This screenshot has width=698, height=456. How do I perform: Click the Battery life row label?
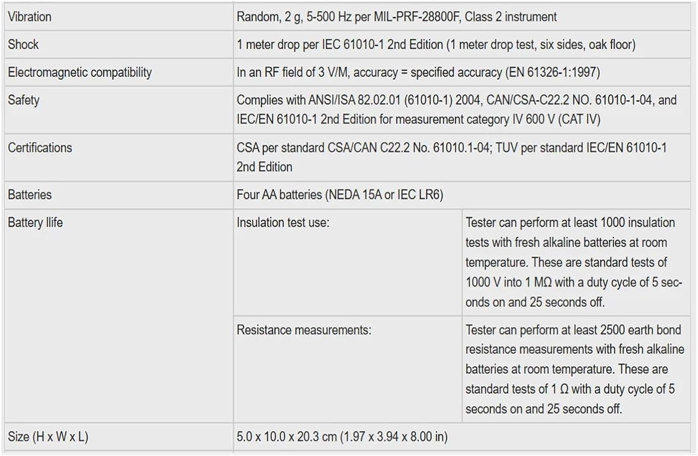click(x=35, y=223)
